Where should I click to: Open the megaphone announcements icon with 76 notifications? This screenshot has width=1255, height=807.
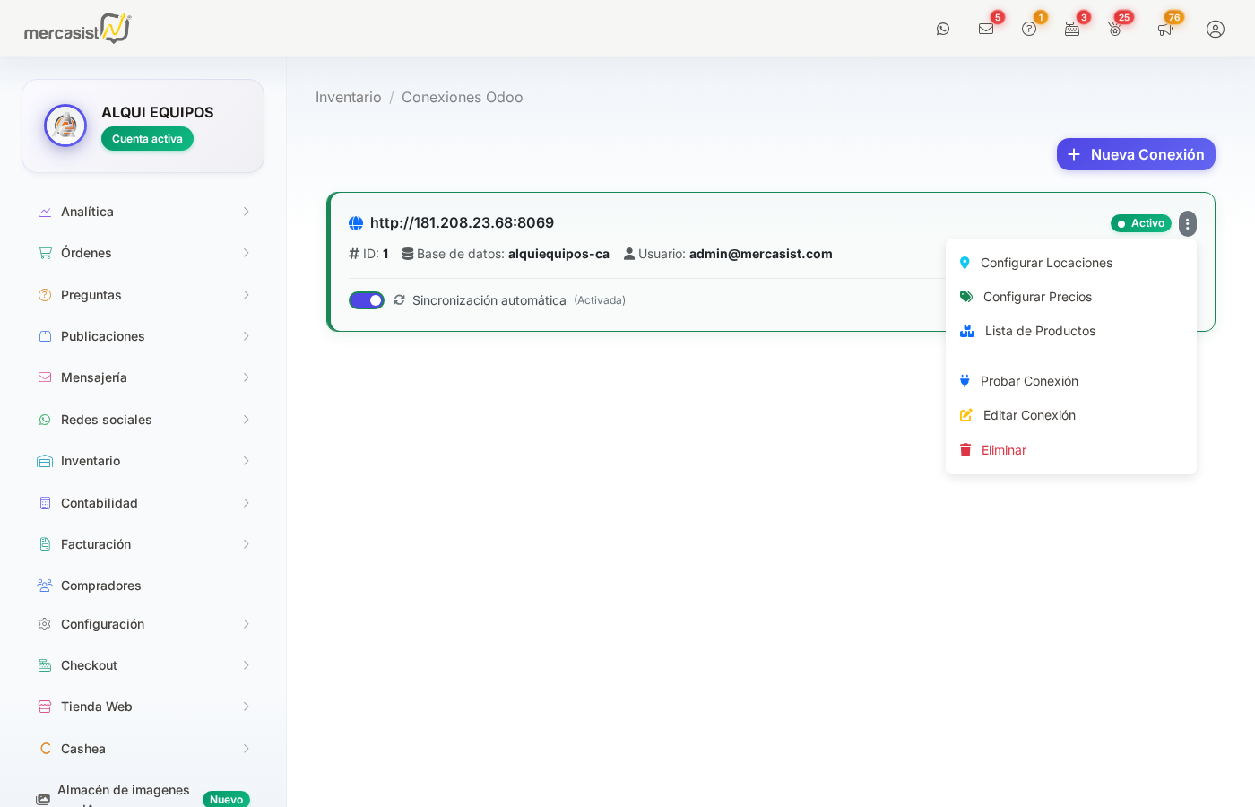click(x=1165, y=30)
